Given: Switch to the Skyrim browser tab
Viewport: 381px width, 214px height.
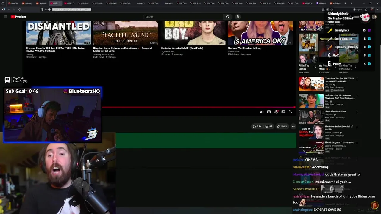Looking at the screenshot, I should 42,3.
